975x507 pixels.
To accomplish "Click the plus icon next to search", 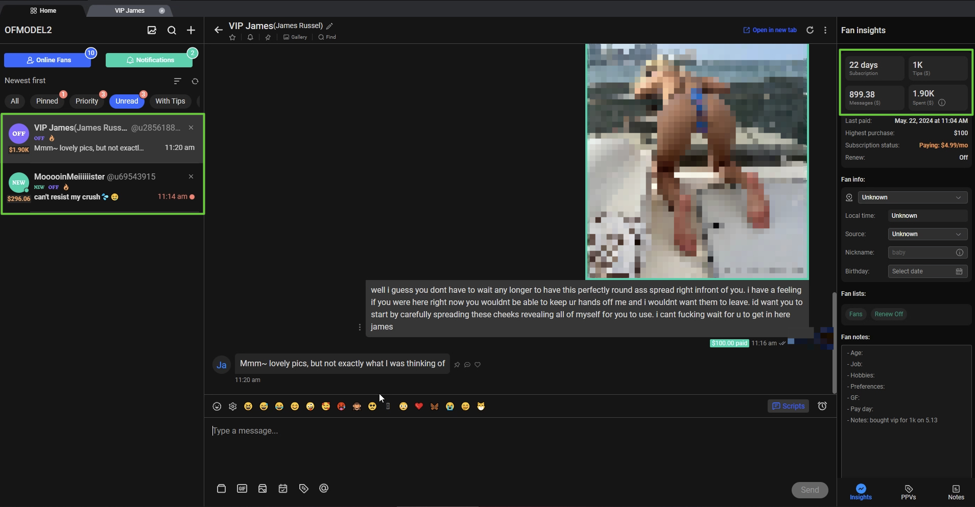I will 191,31.
